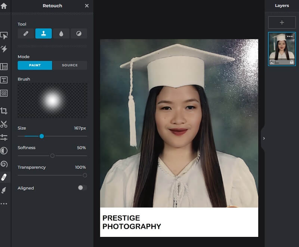The height and width of the screenshot is (247, 299).
Task: Toggle the lock on the layer thumbnail
Action: click(x=292, y=62)
